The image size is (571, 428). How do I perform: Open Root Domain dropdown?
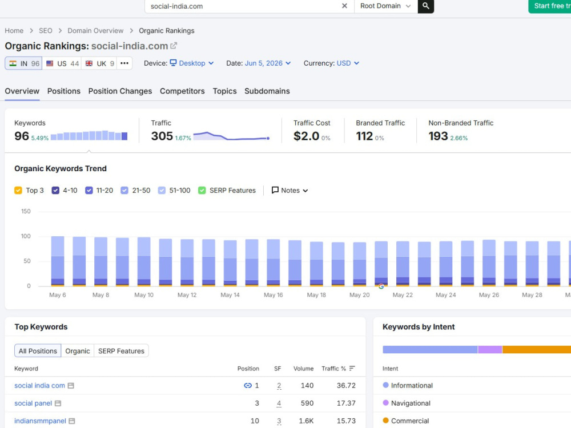(x=385, y=6)
